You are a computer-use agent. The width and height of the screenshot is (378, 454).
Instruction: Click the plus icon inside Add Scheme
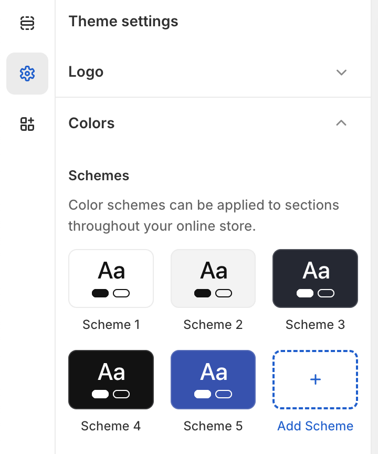coord(315,379)
